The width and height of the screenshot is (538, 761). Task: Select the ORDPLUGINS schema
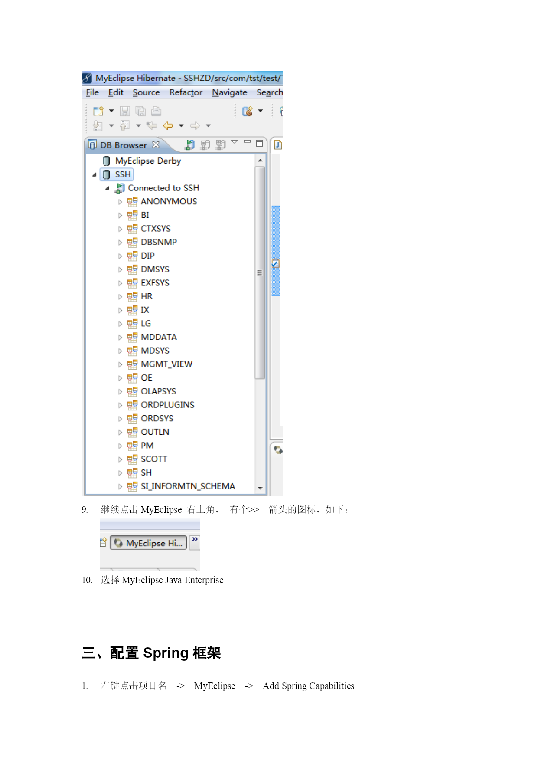pyautogui.click(x=167, y=405)
